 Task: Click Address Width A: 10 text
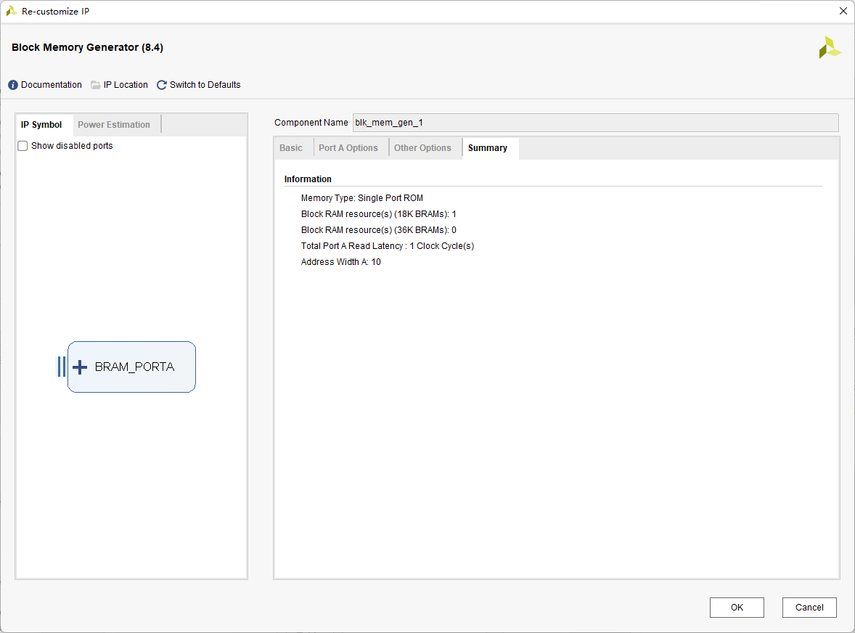pyautogui.click(x=341, y=262)
